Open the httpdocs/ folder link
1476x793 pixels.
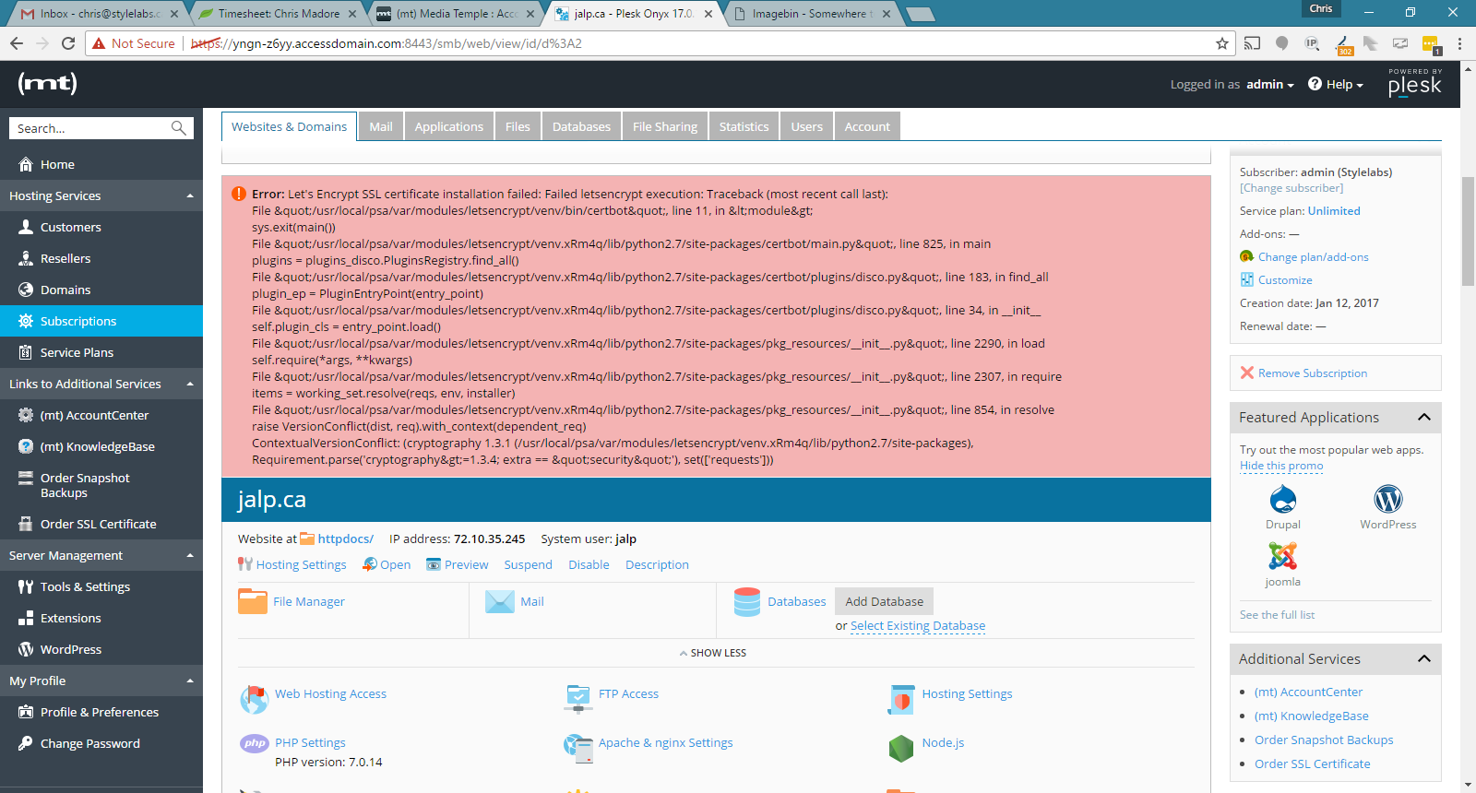(346, 539)
